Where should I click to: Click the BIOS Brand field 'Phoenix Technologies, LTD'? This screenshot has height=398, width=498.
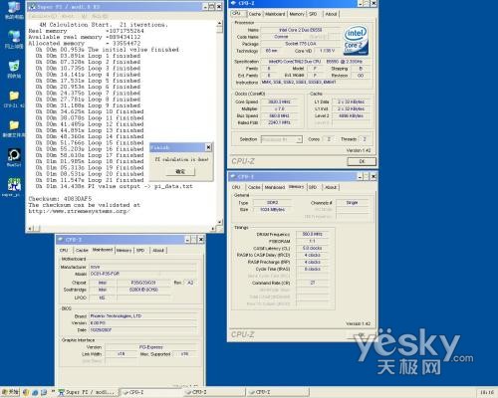point(143,316)
